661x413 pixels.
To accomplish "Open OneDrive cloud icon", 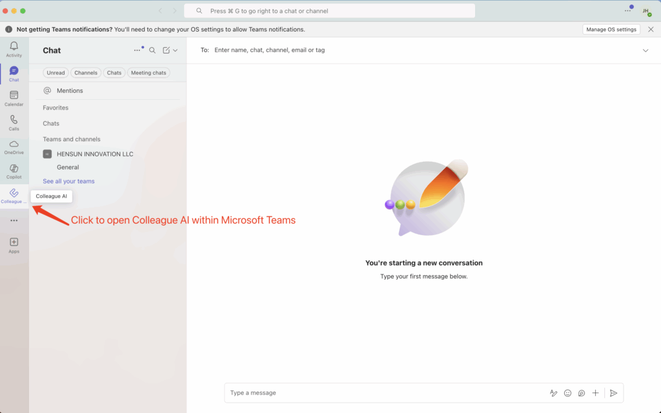I will pos(14,144).
